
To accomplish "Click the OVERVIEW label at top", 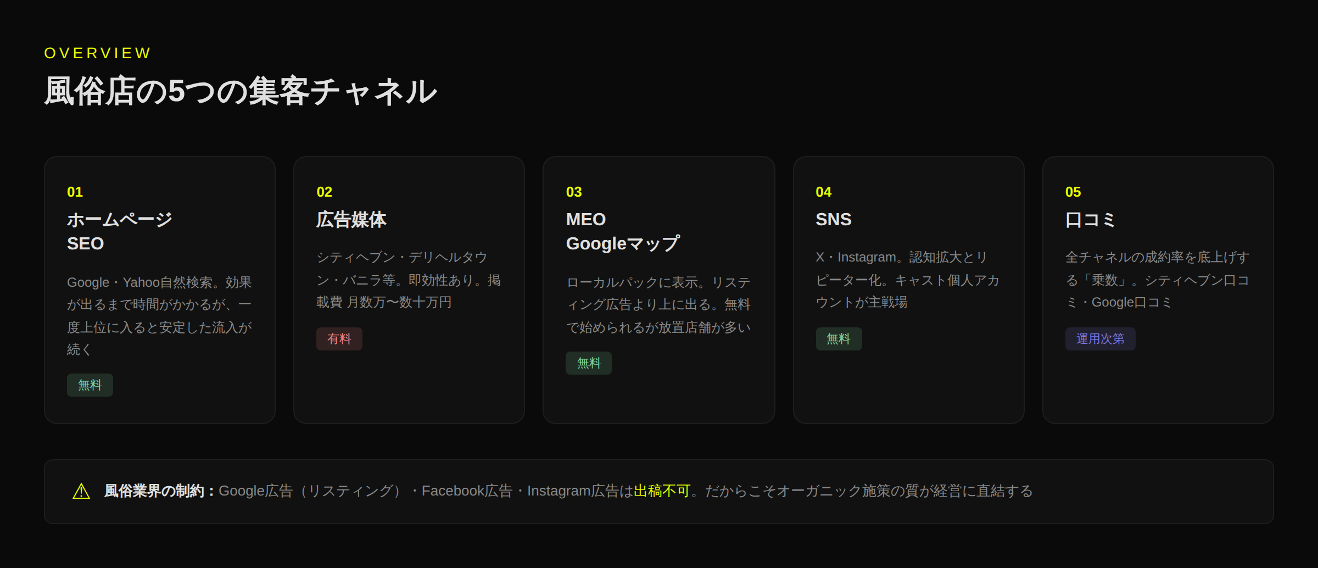I will [x=97, y=53].
